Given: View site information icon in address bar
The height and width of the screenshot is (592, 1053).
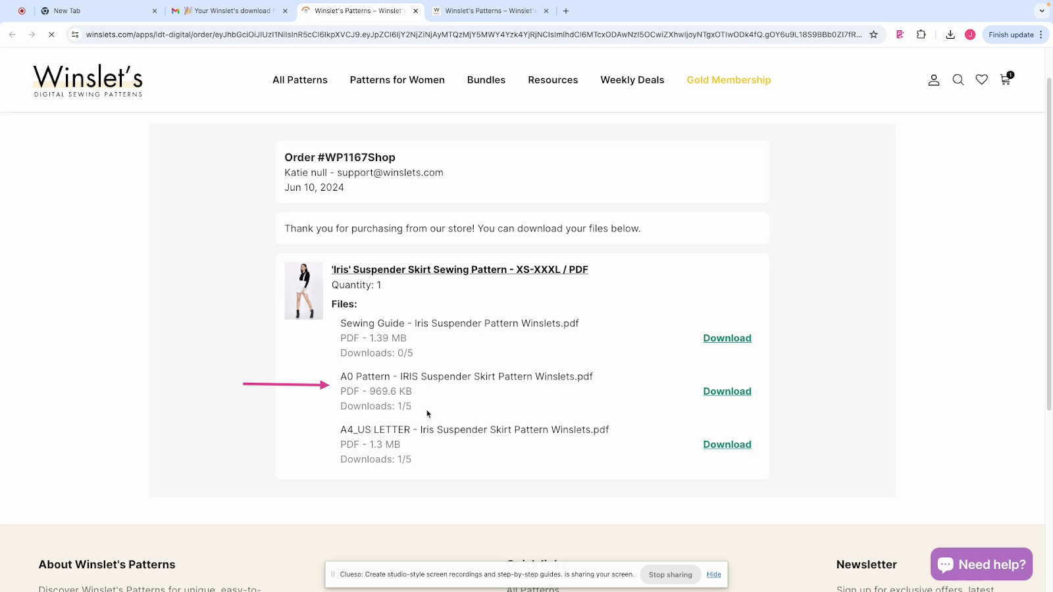Looking at the screenshot, I should 75,34.
